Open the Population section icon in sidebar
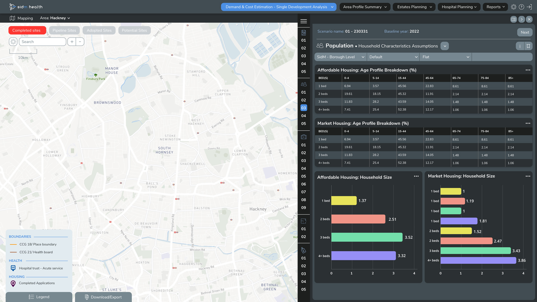537x302 pixels. (303, 84)
